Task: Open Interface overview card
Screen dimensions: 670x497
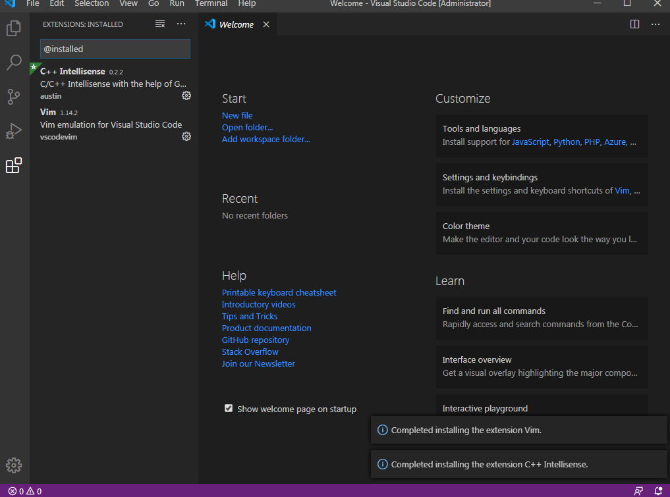Action: [542, 367]
